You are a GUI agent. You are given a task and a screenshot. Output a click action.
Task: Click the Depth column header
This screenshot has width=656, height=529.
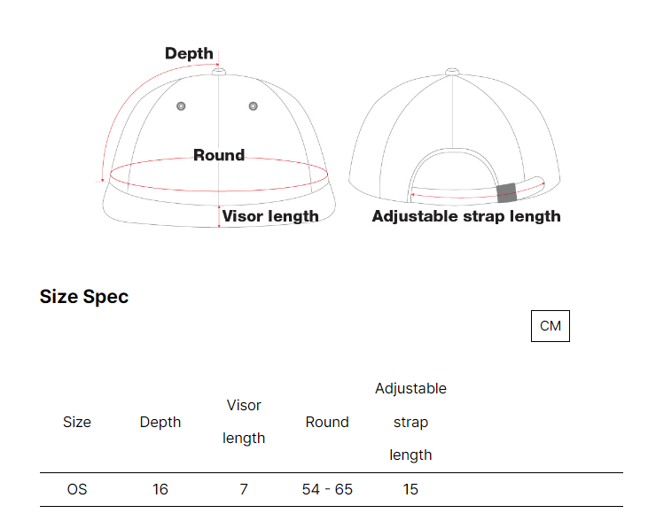[160, 422]
